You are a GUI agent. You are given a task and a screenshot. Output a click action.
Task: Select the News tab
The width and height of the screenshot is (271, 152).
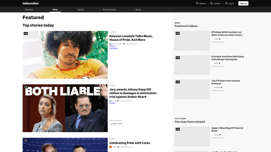tap(55, 10)
